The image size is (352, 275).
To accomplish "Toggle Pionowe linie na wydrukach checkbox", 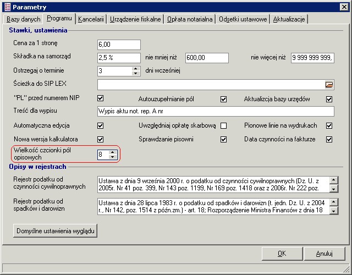I will pos(329,125).
